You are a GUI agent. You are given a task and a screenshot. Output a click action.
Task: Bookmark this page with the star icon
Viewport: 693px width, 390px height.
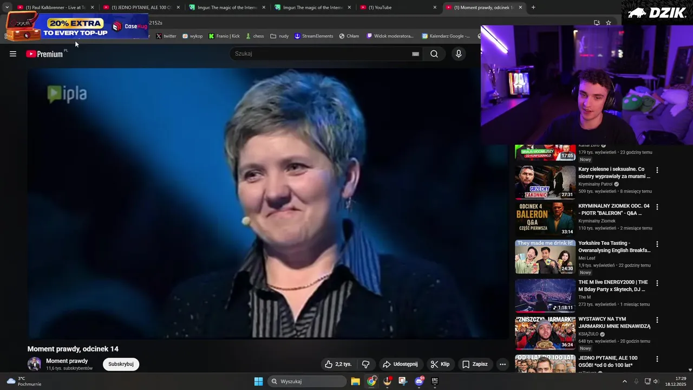coord(609,23)
